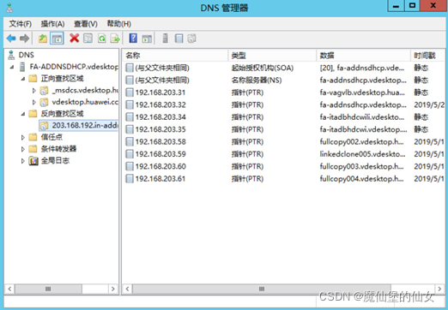
Task: Click the Forward arrow toolbar icon
Action: 24,39
